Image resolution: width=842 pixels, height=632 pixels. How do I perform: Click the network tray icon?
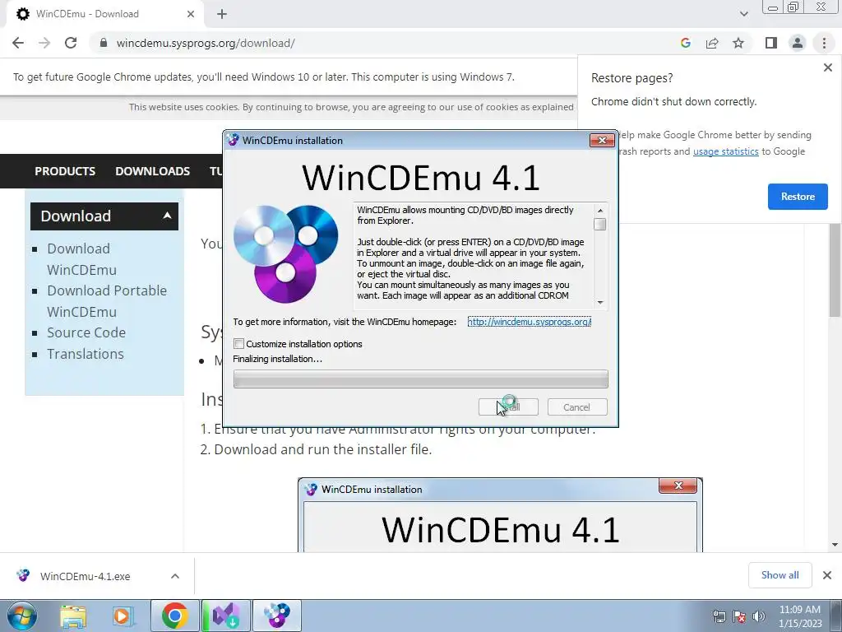point(719,617)
